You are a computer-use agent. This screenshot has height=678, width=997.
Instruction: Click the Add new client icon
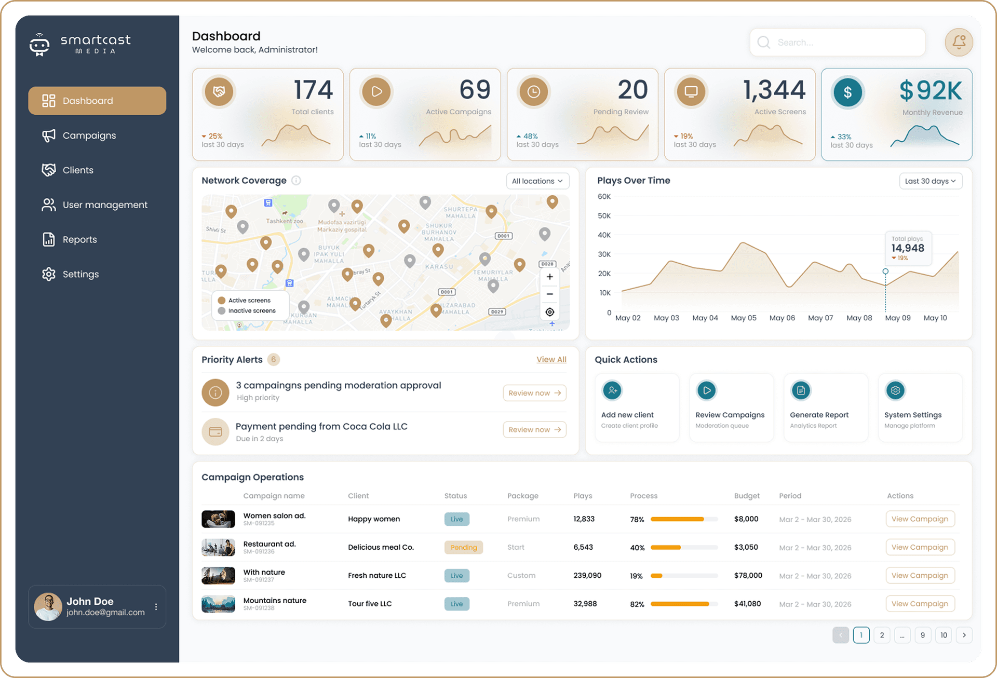612,390
